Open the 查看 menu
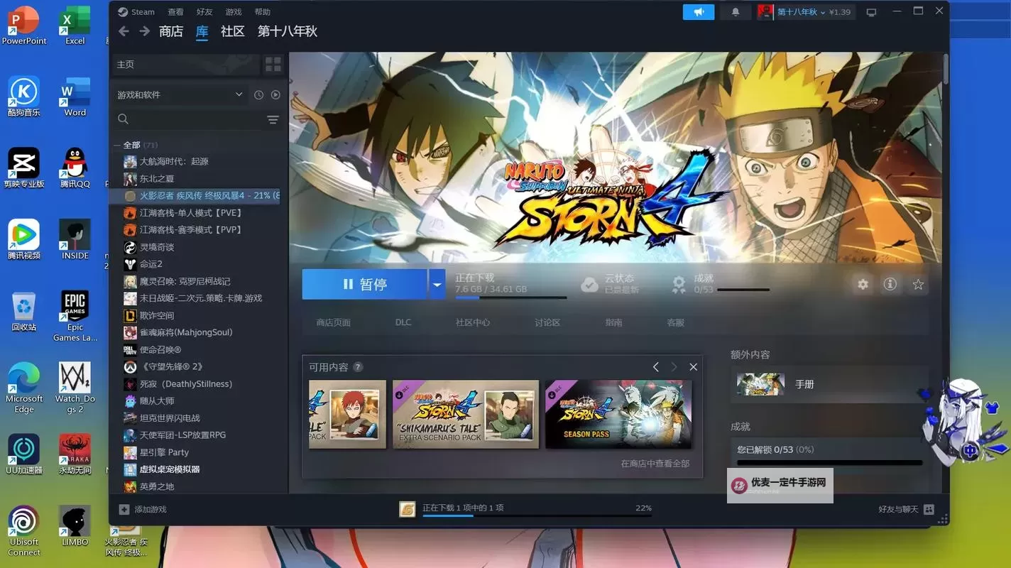 (x=175, y=12)
